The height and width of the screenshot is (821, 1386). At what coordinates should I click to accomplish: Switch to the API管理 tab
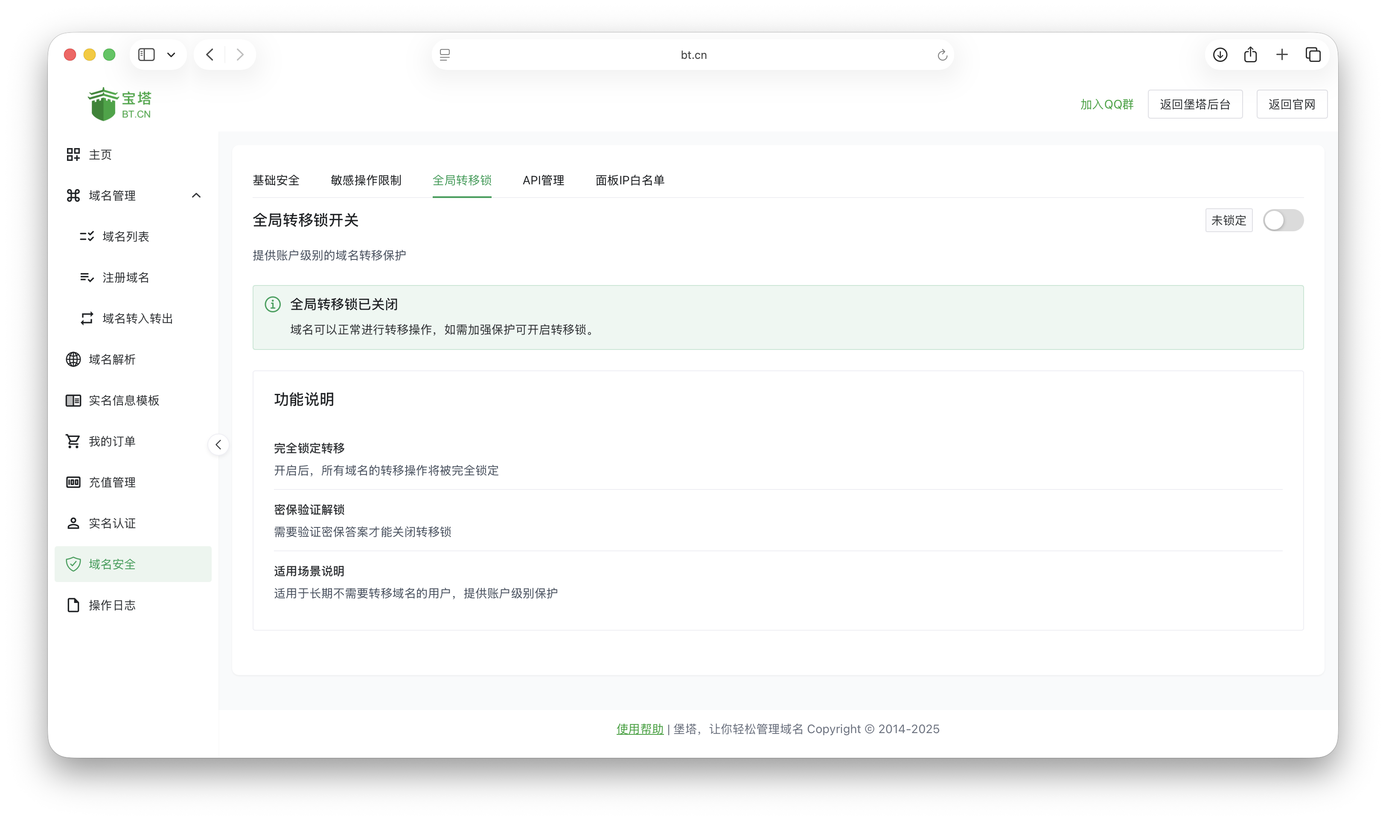[544, 181]
